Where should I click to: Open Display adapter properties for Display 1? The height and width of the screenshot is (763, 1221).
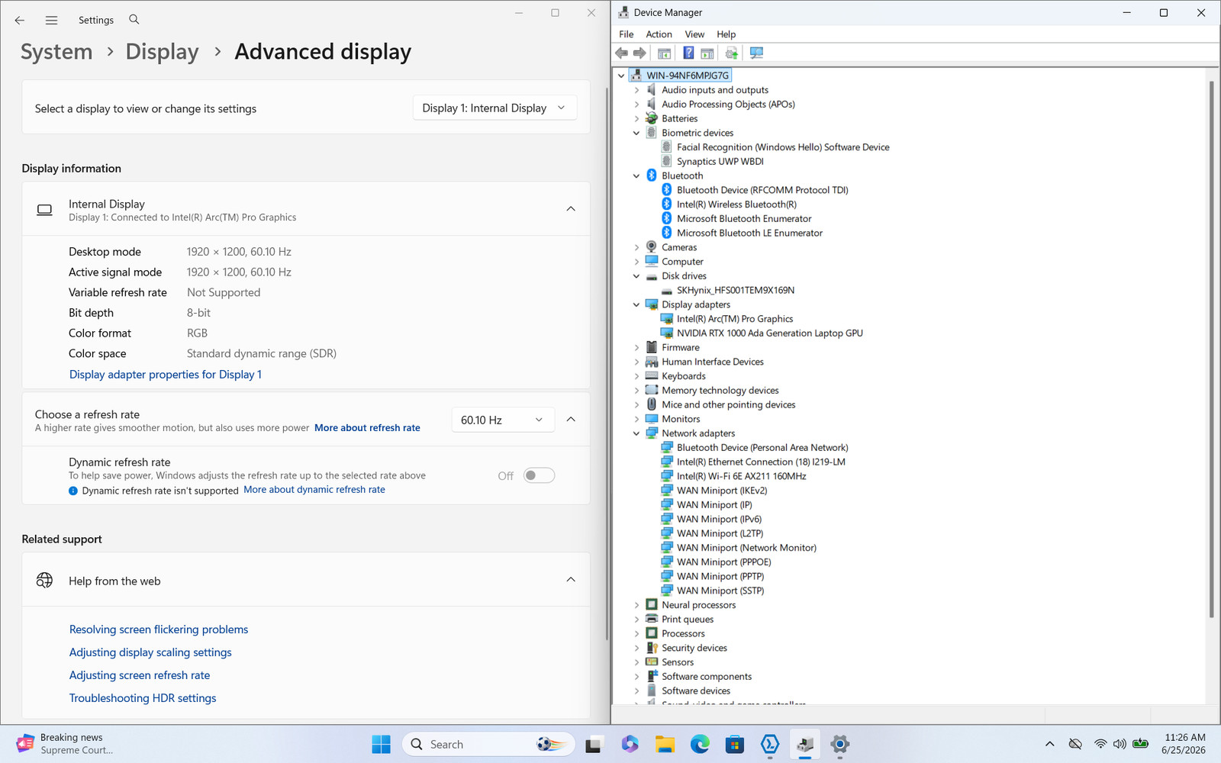pyautogui.click(x=166, y=375)
